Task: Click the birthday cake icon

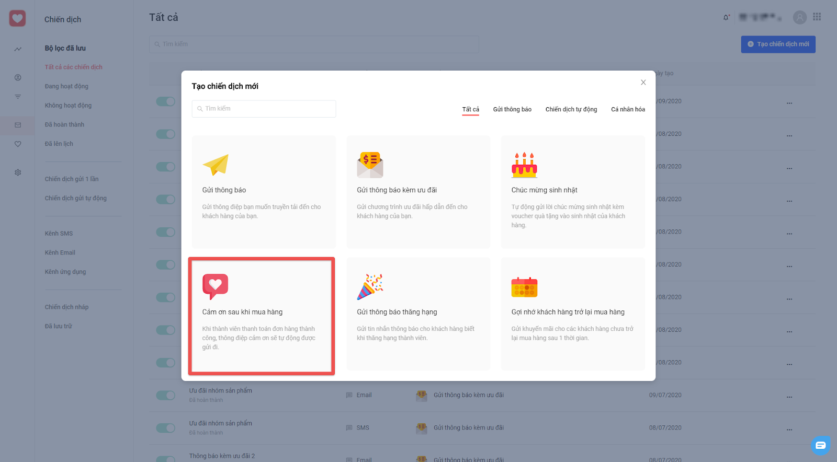Action: (524, 165)
